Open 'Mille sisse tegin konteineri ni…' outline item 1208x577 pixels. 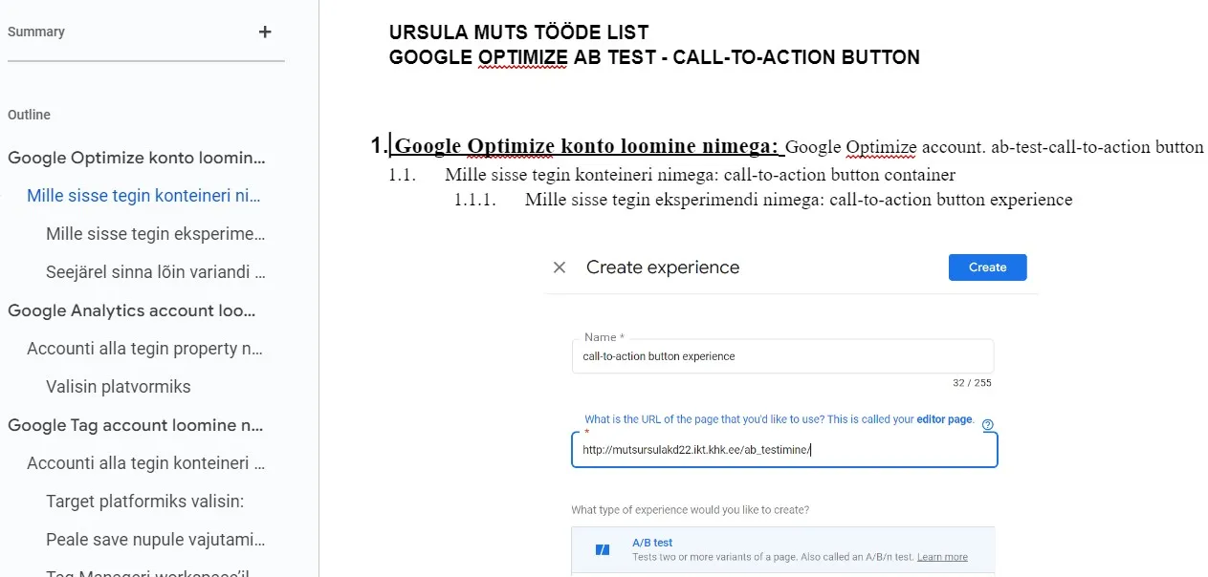click(x=143, y=196)
